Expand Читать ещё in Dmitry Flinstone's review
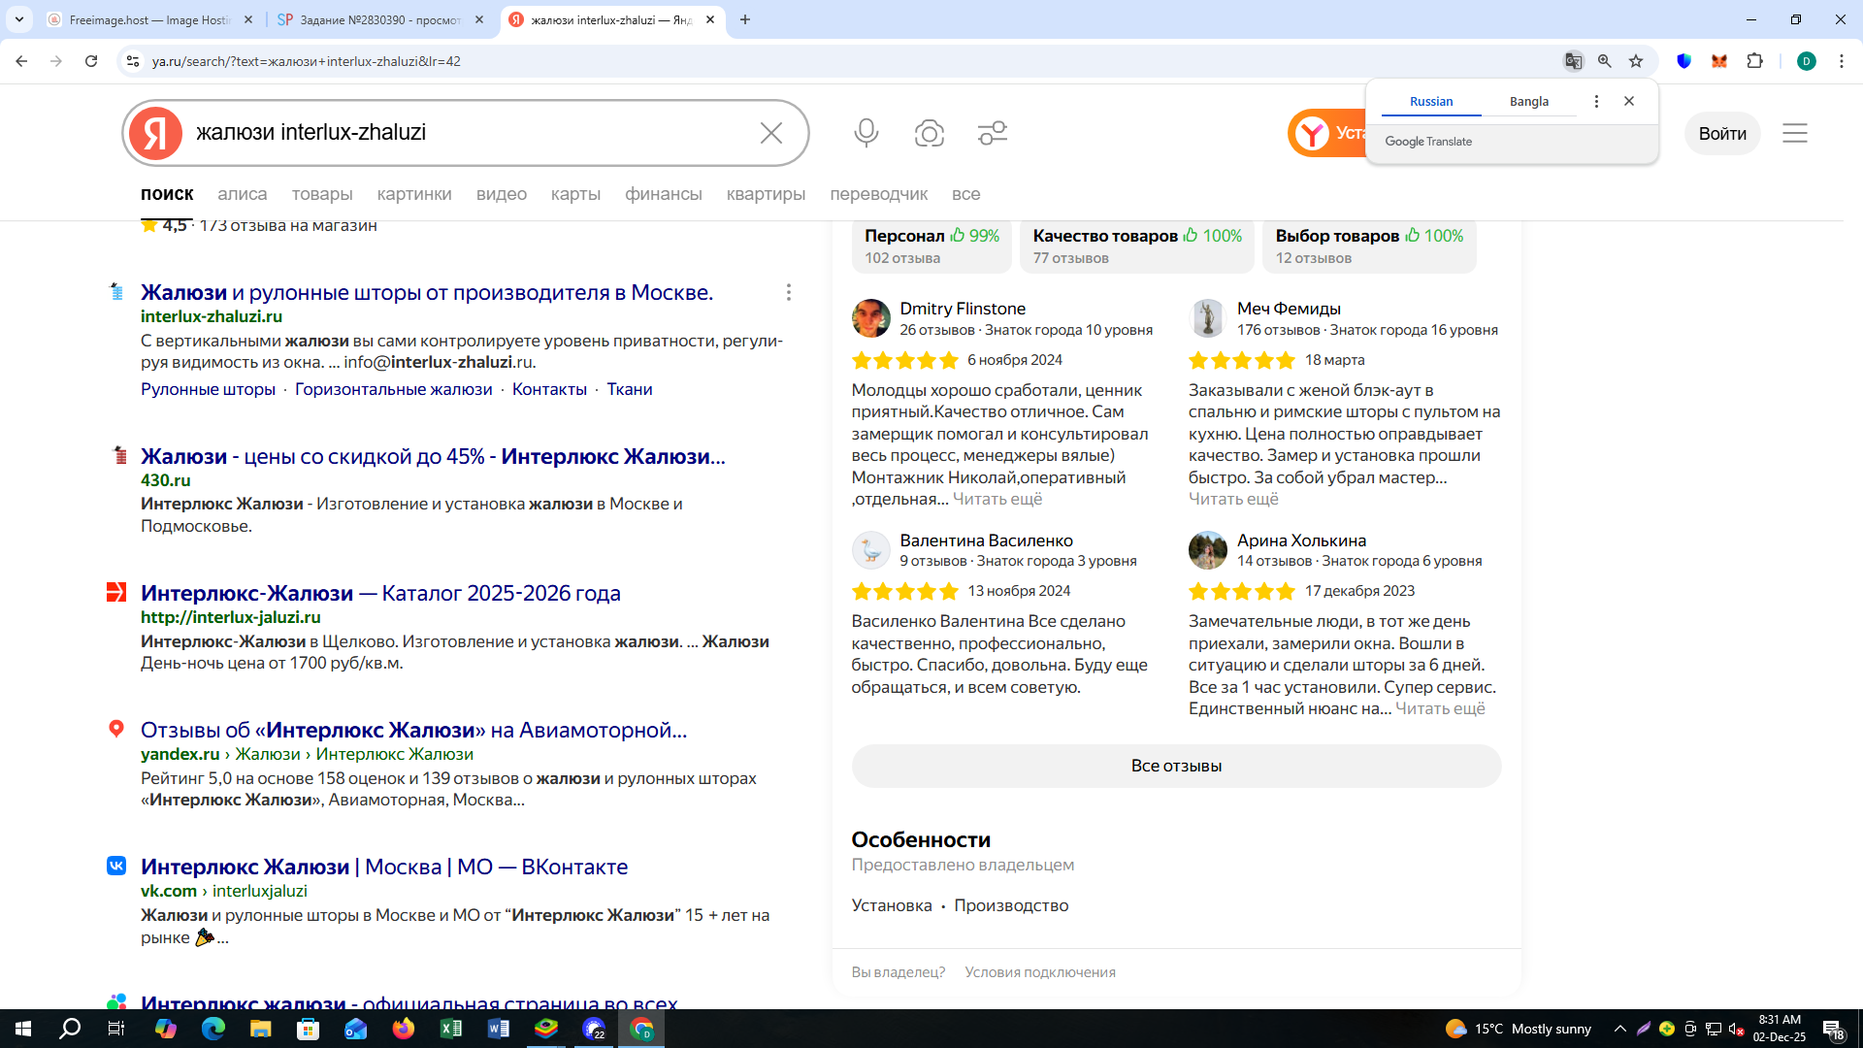Image resolution: width=1863 pixels, height=1048 pixels. coord(997,499)
